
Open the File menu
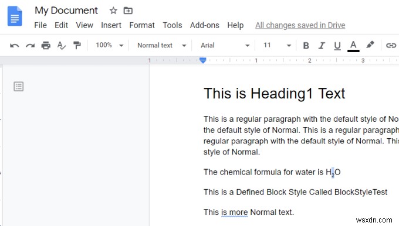(x=40, y=25)
